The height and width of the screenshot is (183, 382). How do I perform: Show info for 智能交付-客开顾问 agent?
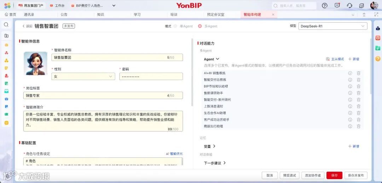click(x=350, y=100)
